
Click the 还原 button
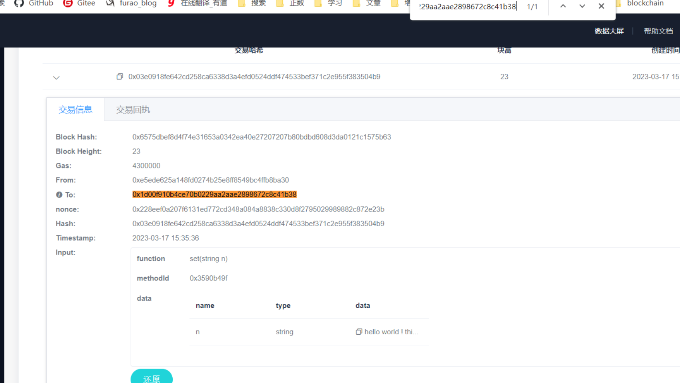tap(152, 377)
